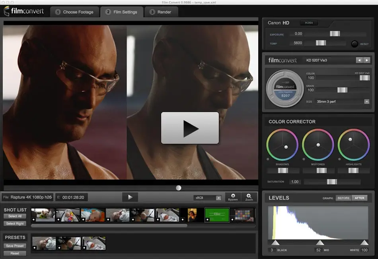Viewport: 378px width, 259px height.
Task: Select previous film stock arrow
Action: click(359, 60)
